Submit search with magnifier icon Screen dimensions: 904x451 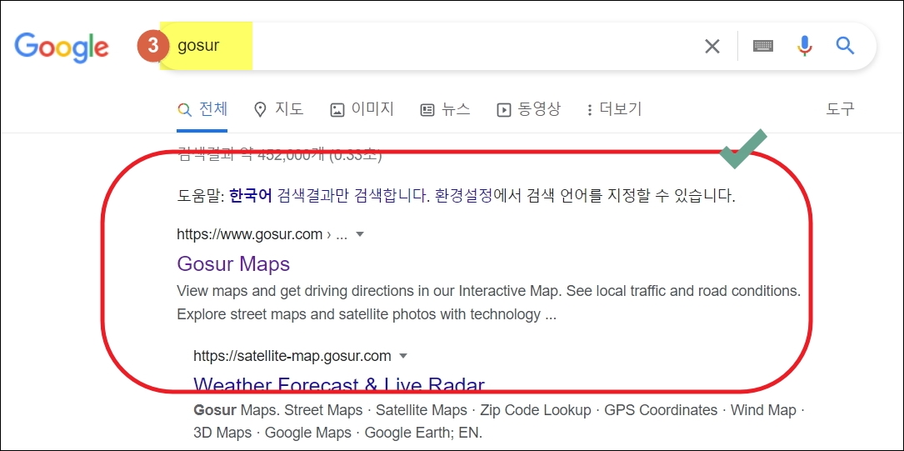coord(845,45)
